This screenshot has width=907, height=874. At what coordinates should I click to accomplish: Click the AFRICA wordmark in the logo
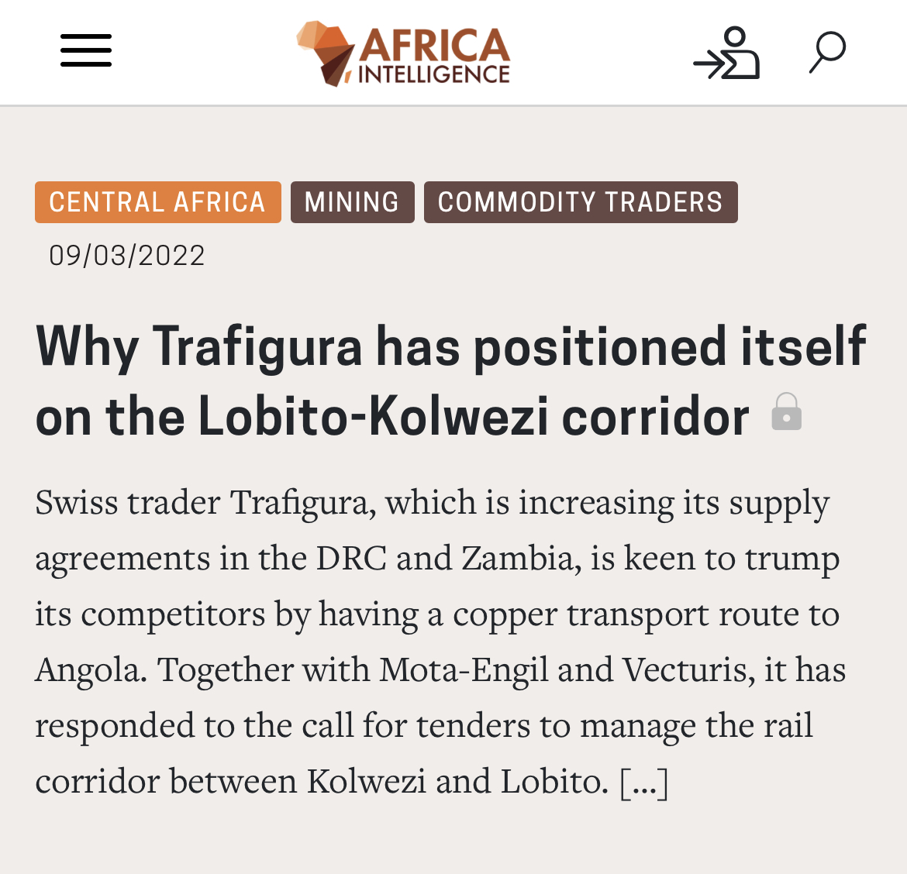(434, 45)
